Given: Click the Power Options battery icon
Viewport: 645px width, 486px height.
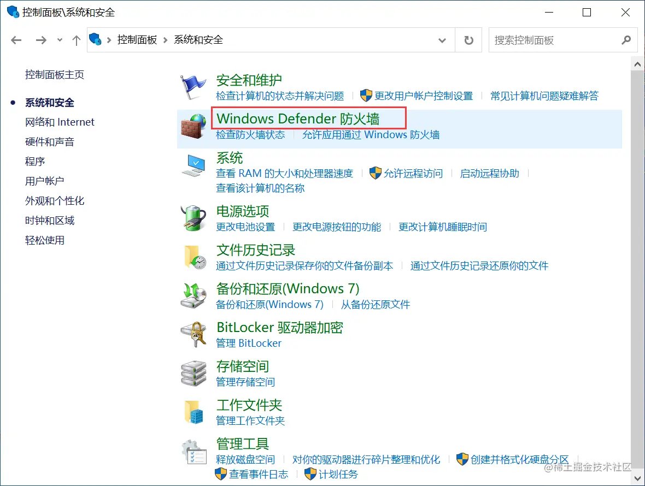Looking at the screenshot, I should pyautogui.click(x=193, y=218).
